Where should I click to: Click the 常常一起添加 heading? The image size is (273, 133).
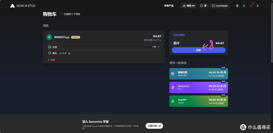178,63
